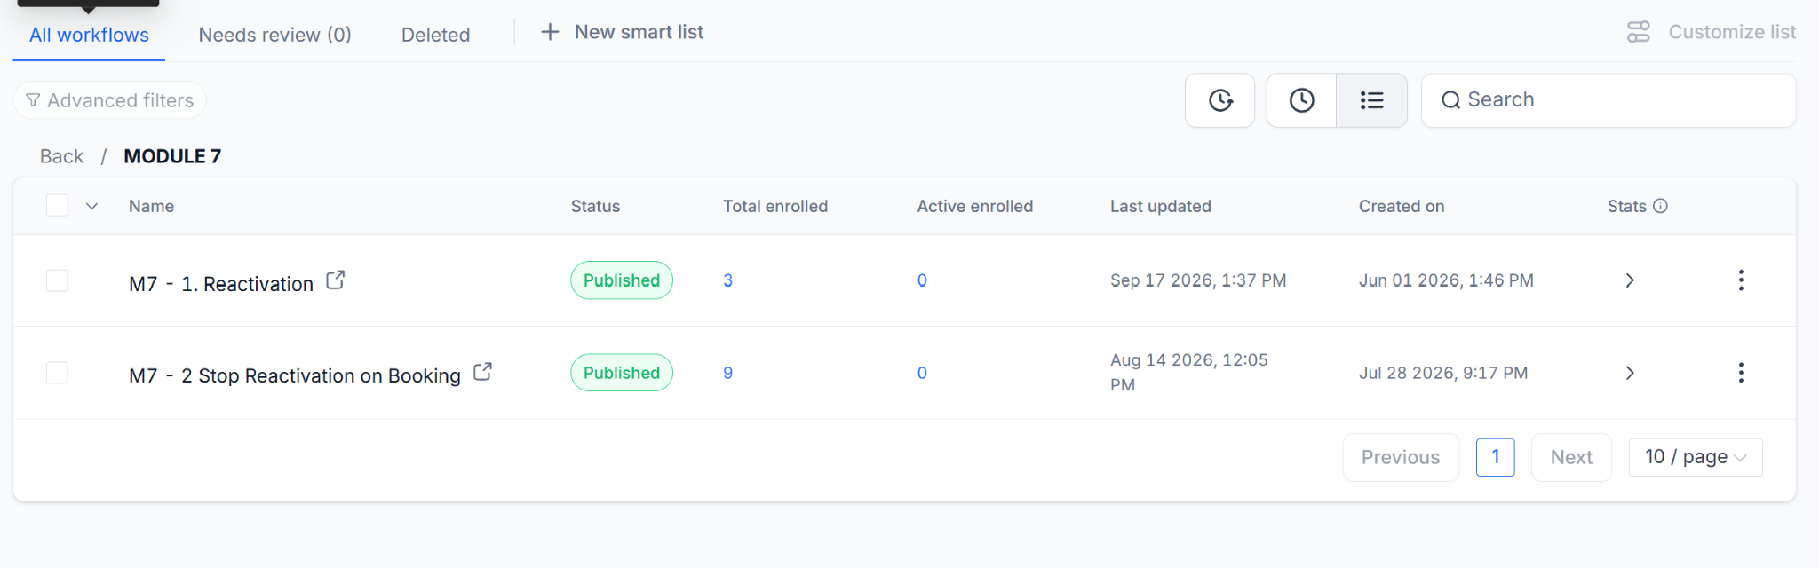Open the Needs review (0) tab

click(275, 35)
